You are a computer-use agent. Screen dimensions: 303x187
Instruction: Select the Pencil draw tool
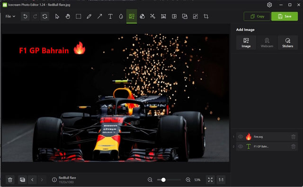(89, 17)
